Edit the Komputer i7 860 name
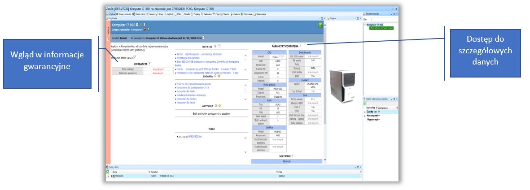The image size is (530, 190). click(137, 25)
